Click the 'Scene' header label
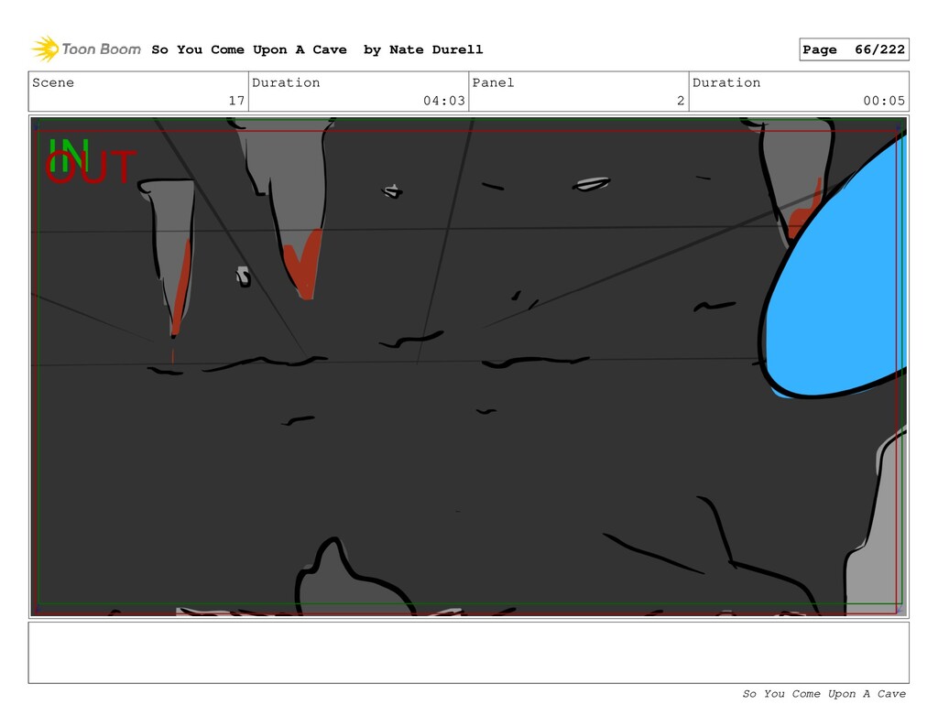The image size is (938, 726). [x=53, y=82]
